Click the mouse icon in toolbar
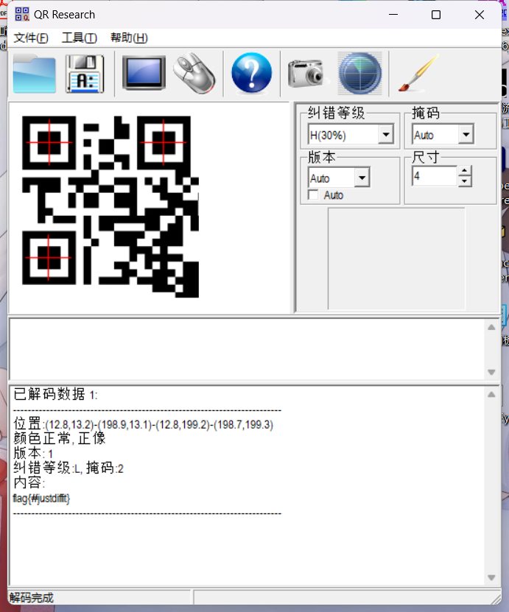 [194, 74]
